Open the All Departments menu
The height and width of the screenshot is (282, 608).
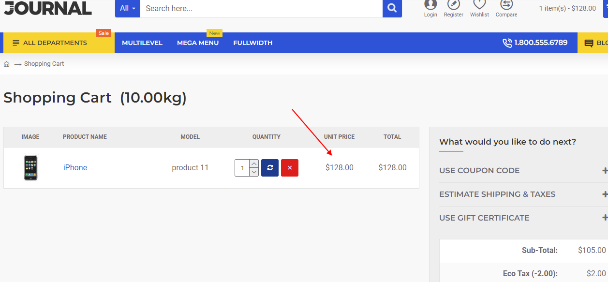(x=59, y=43)
